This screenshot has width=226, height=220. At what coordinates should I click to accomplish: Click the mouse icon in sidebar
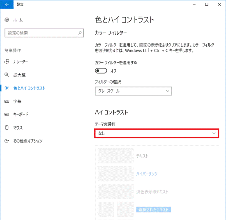(7, 128)
